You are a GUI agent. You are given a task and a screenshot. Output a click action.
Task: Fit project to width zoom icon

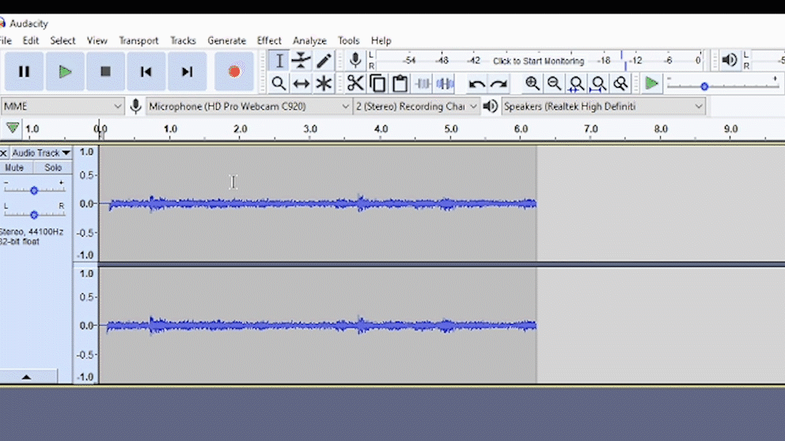pyautogui.click(x=598, y=83)
